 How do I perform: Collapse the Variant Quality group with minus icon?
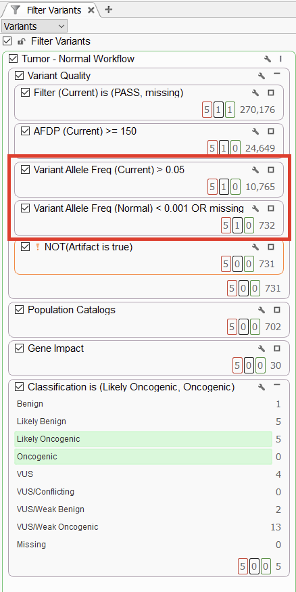point(277,74)
